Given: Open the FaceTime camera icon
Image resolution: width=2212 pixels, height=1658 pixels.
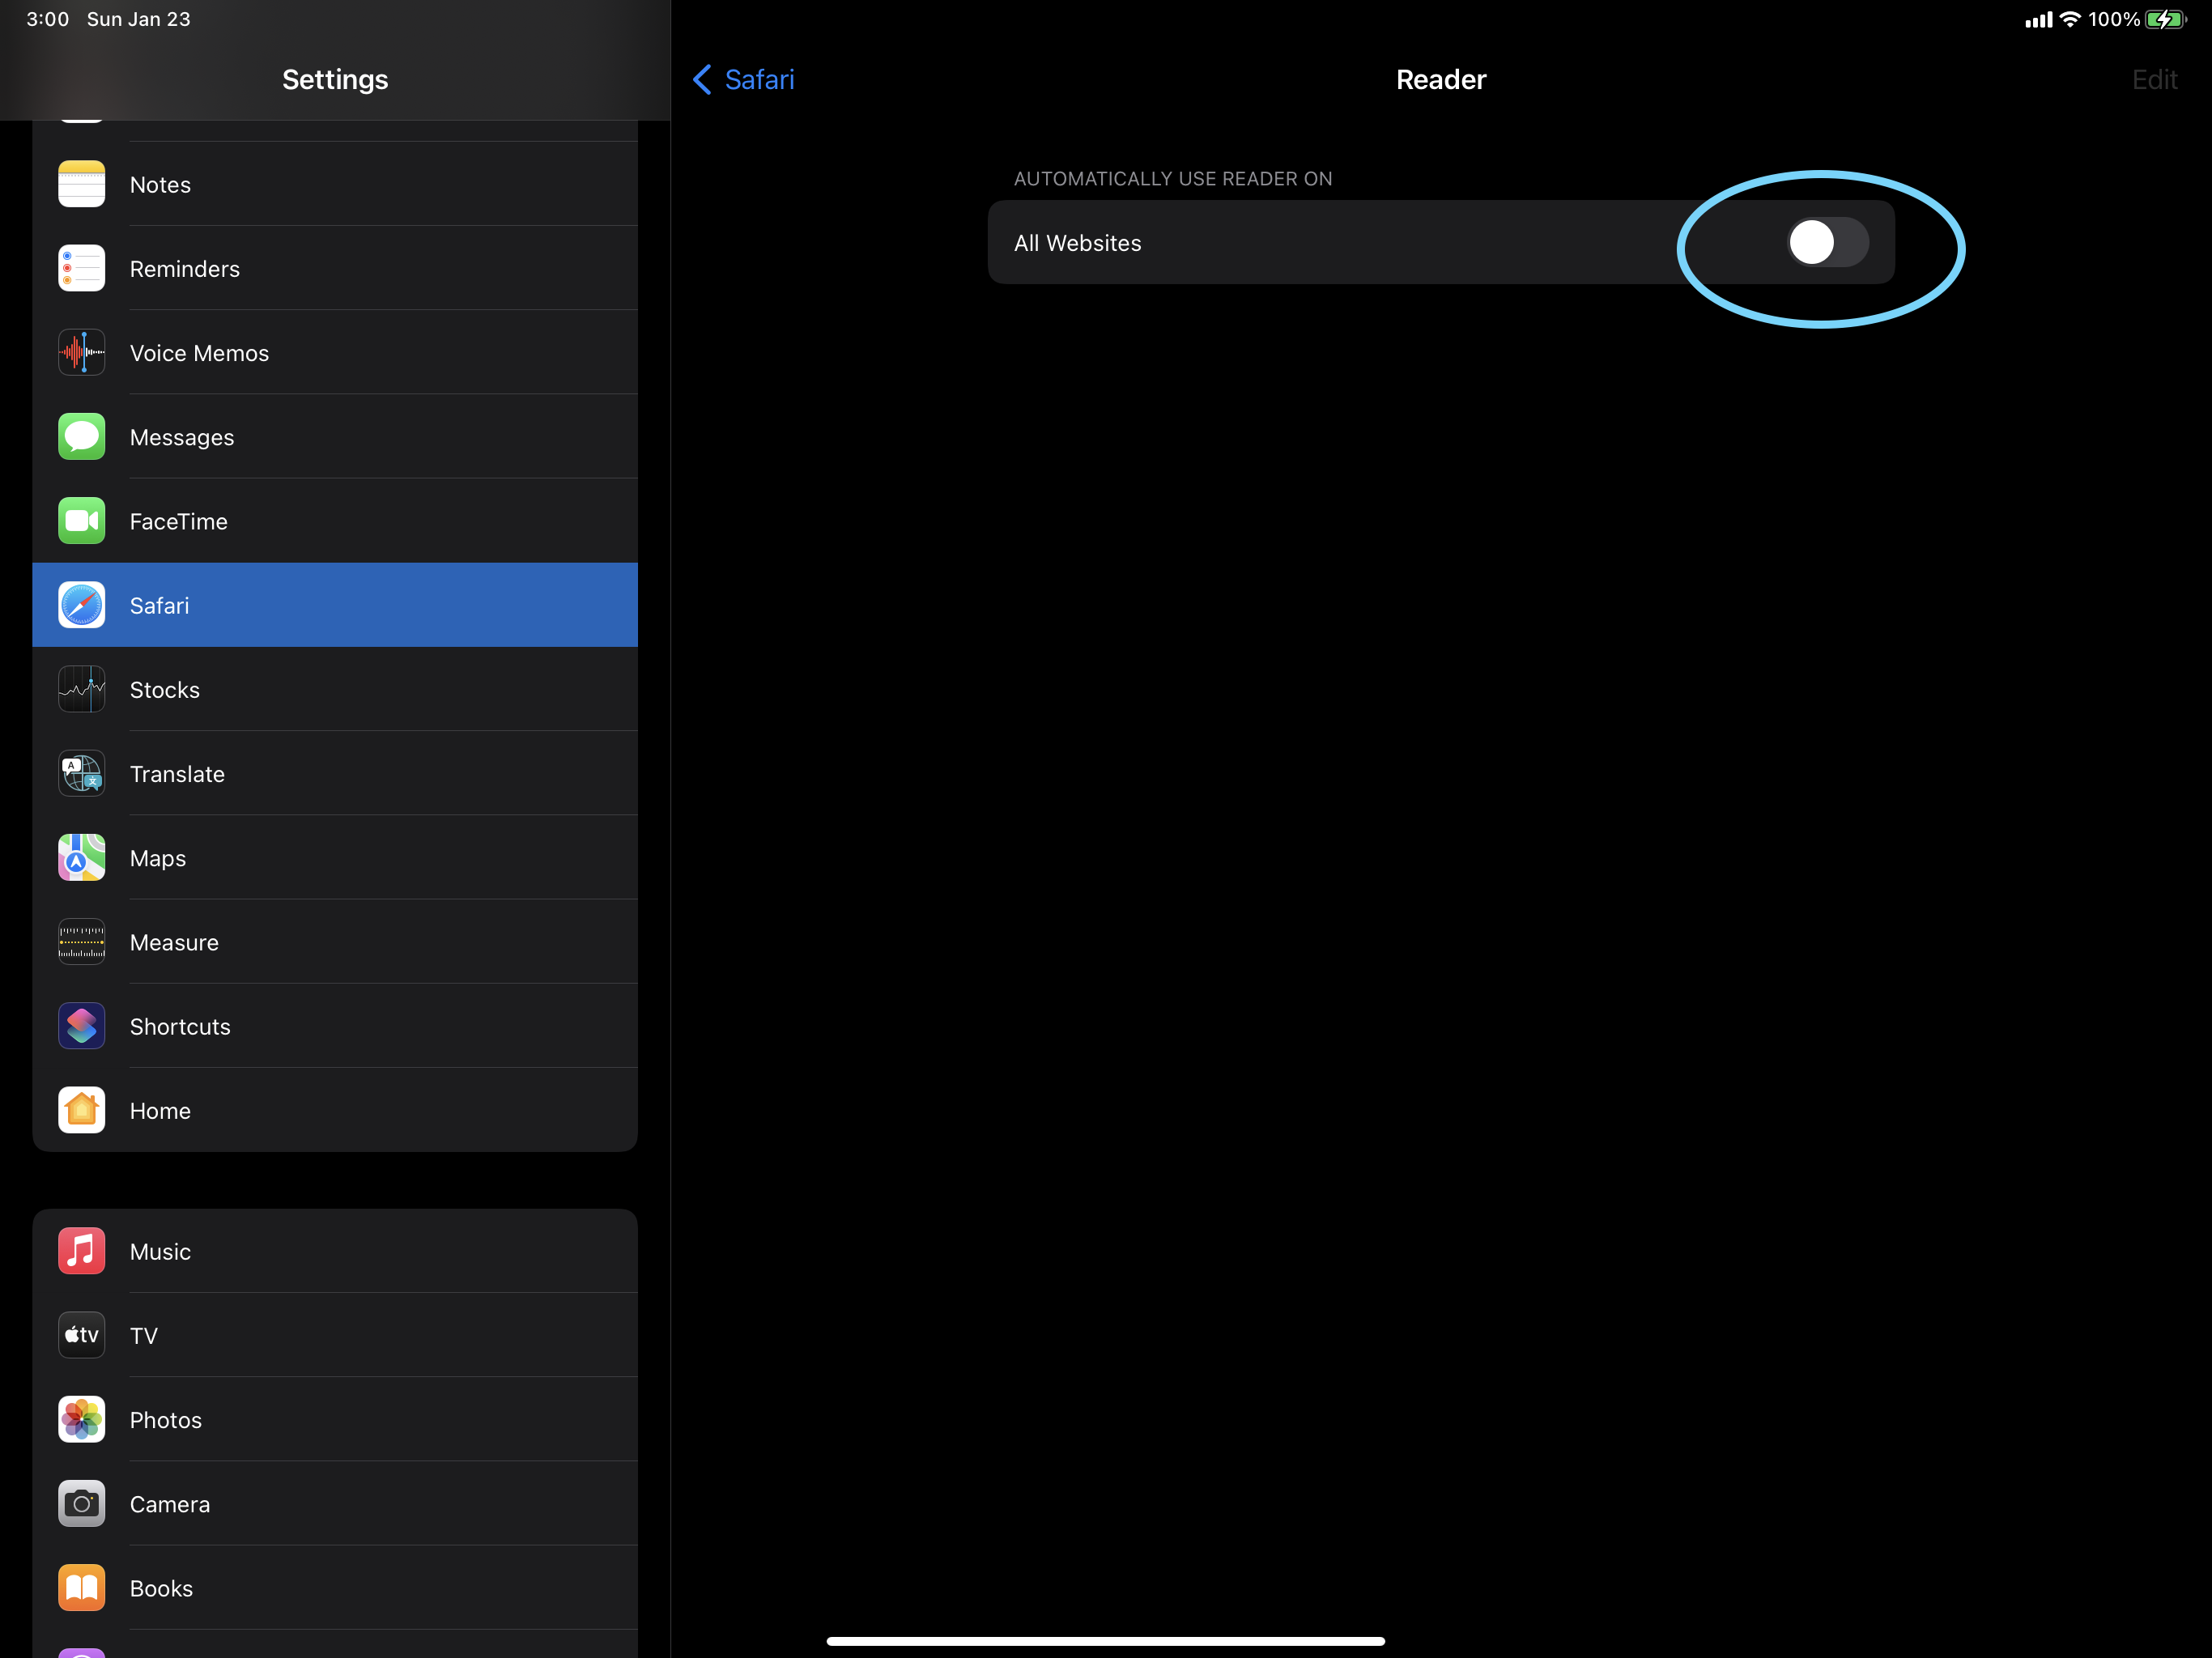Looking at the screenshot, I should point(81,521).
